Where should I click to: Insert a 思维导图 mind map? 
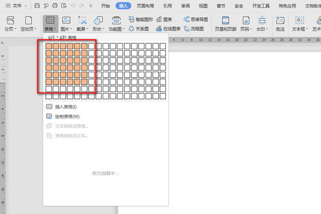click(196, 18)
